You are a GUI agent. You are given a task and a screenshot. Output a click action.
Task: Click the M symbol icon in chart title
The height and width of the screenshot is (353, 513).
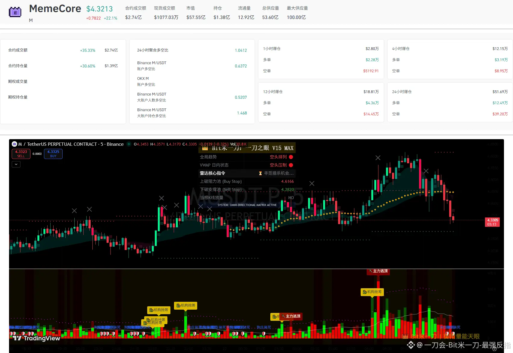(14, 144)
